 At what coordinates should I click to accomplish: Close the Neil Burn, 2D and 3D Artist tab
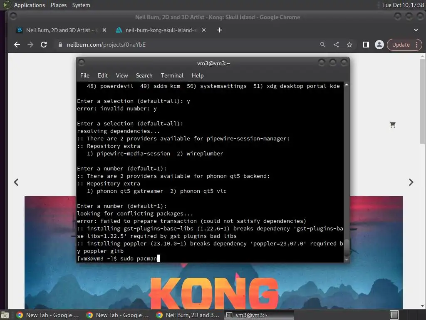point(104,30)
